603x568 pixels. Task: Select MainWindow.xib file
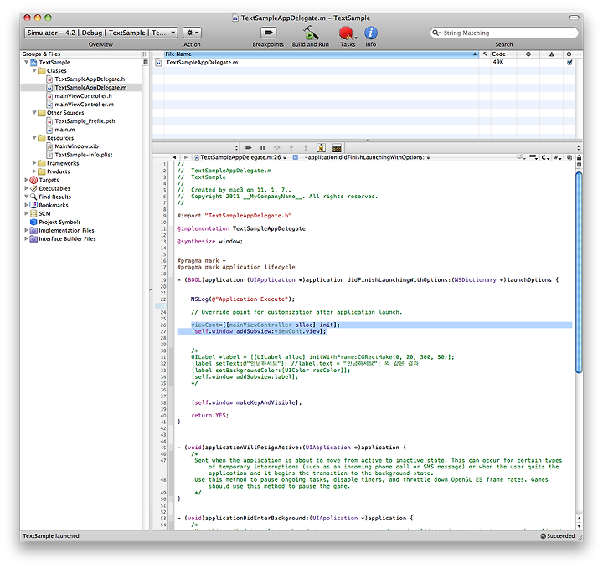[x=76, y=146]
